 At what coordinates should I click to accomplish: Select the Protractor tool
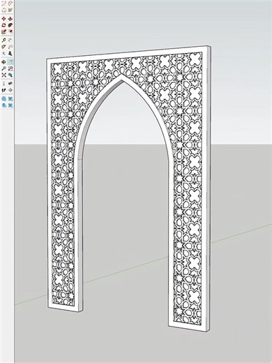pyautogui.click(x=3, y=47)
